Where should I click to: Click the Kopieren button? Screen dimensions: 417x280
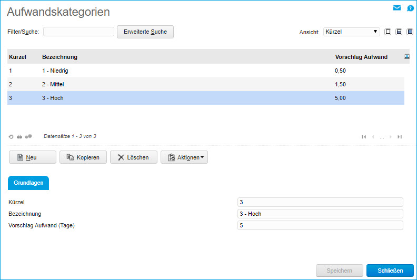pos(83,157)
